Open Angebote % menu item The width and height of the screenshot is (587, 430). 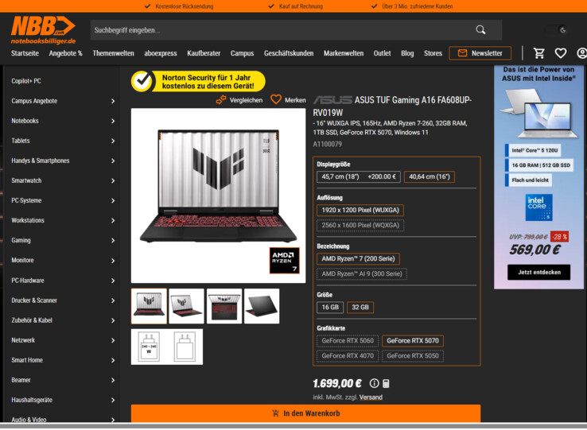click(65, 53)
